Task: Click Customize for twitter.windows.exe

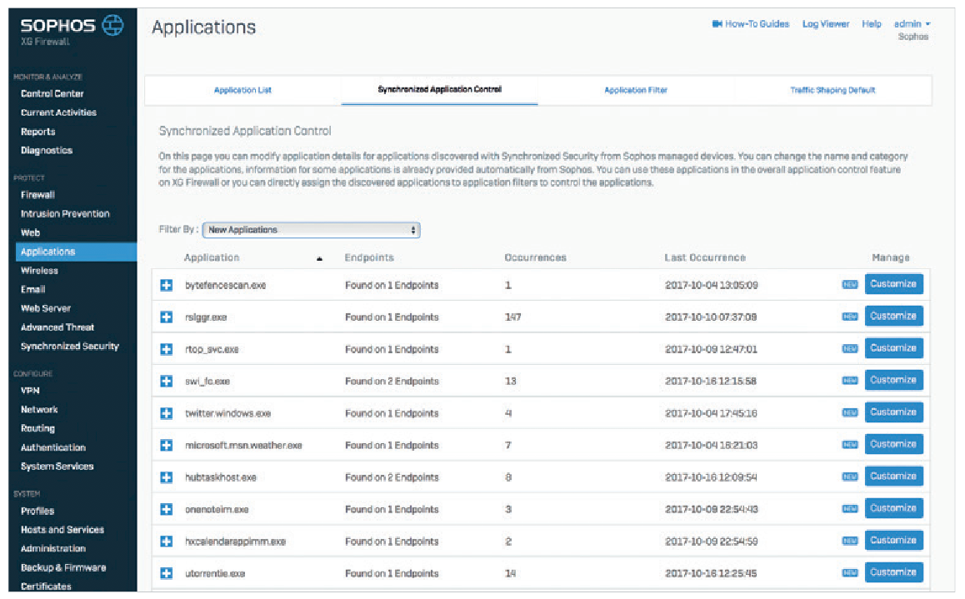Action: (x=893, y=412)
